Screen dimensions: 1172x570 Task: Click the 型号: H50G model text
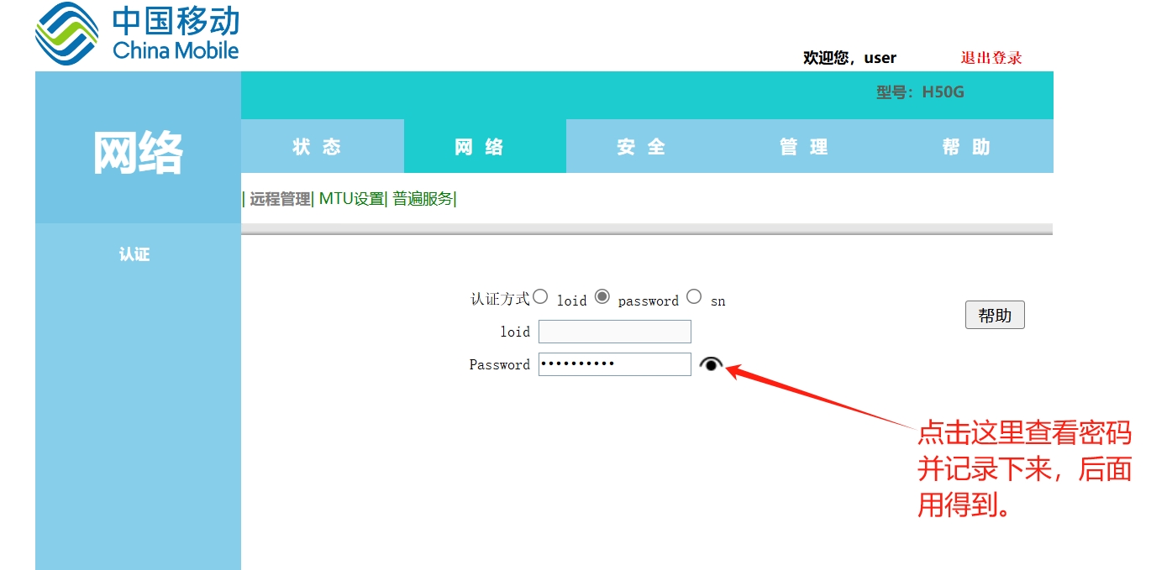(x=920, y=92)
